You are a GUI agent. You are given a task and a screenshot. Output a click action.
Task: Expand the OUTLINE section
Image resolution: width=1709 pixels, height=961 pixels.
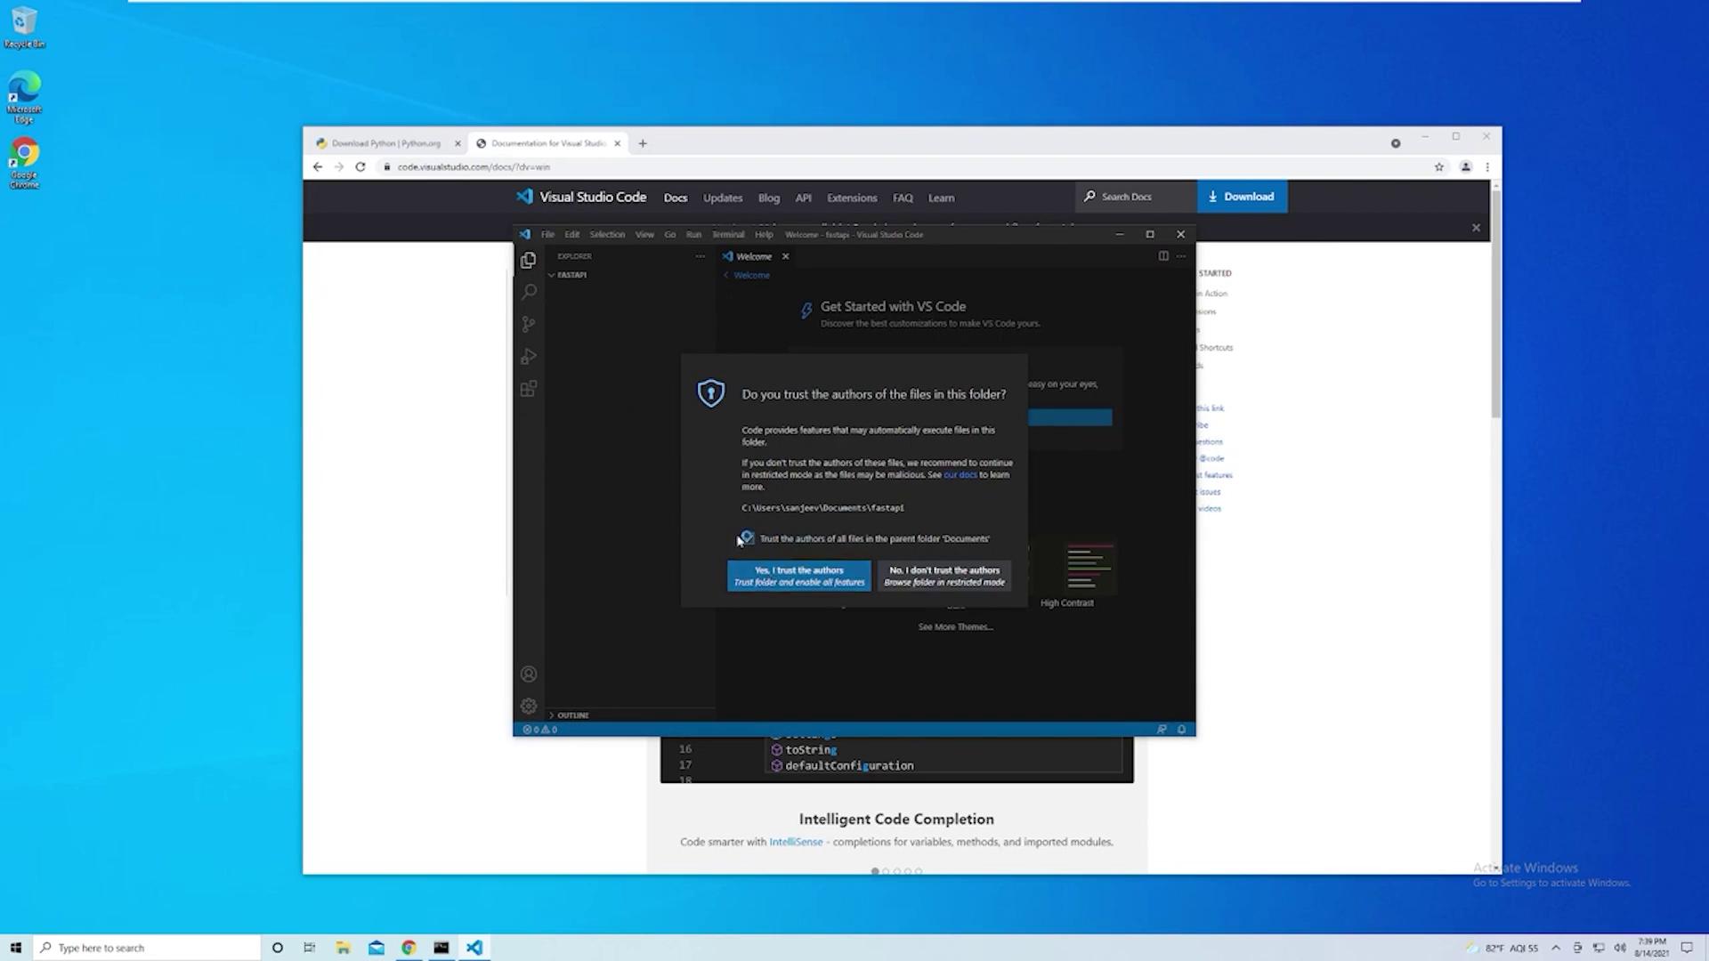coord(572,715)
